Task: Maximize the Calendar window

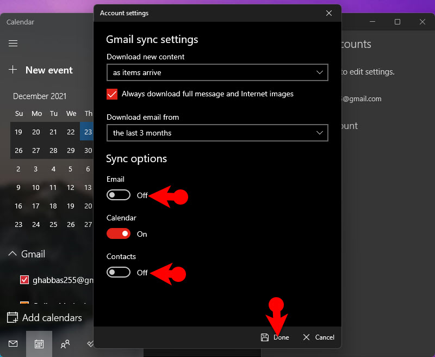Action: 397,22
